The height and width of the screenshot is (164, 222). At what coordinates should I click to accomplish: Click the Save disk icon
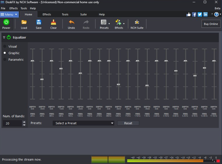[39, 22]
